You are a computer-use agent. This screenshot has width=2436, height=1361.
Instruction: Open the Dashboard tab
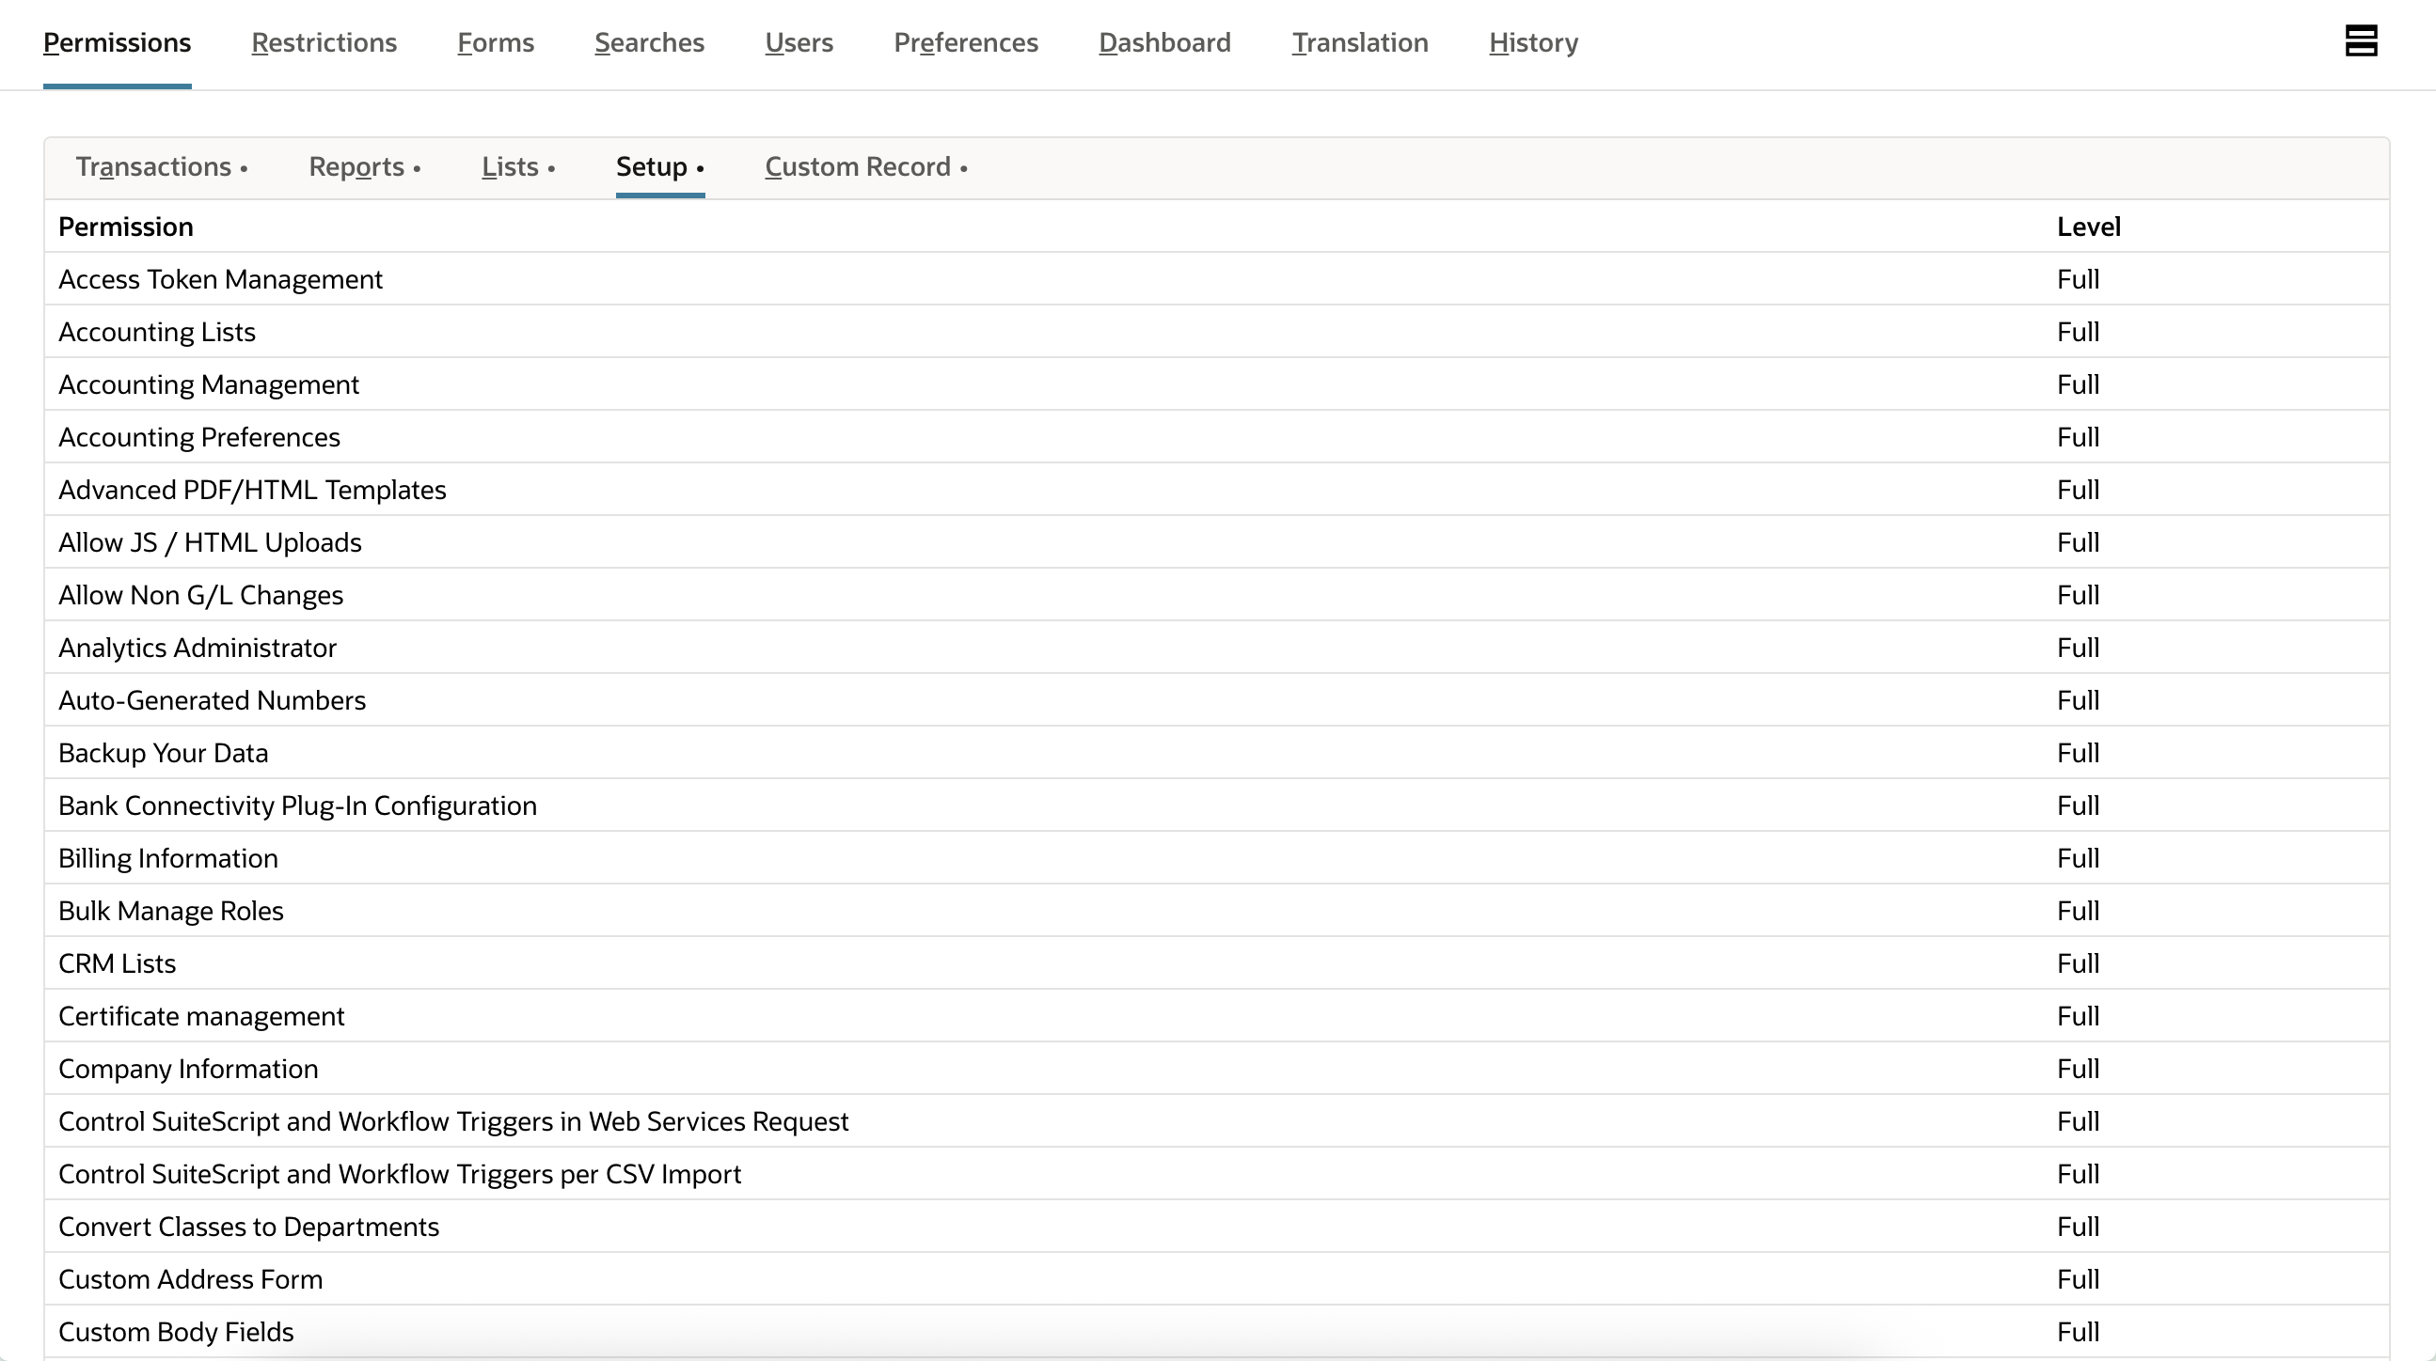tap(1164, 43)
